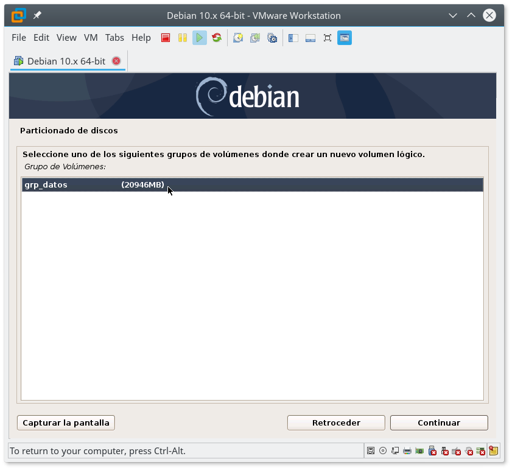Screen dimensions: 512x470
Task: Suspend the VM with the yellow pause icon
Action: [183, 38]
